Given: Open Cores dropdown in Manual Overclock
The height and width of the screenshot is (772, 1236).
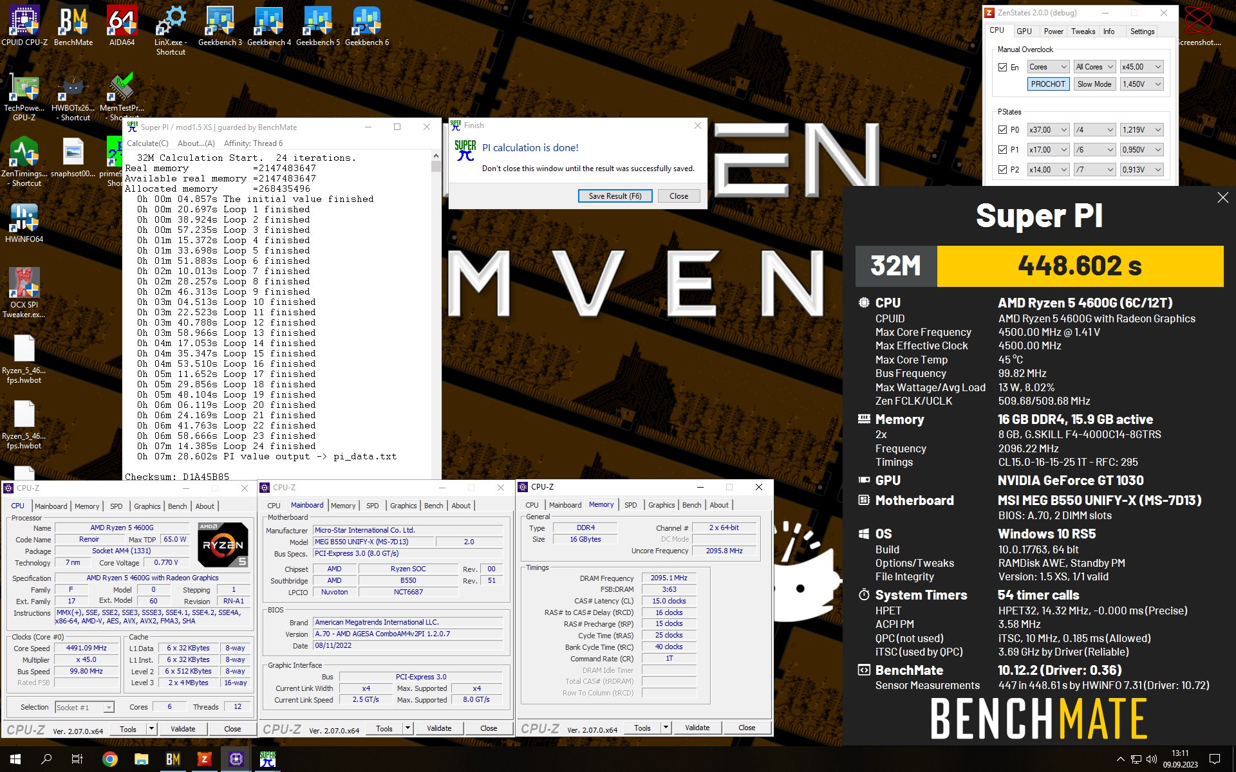Looking at the screenshot, I should pos(1048,67).
